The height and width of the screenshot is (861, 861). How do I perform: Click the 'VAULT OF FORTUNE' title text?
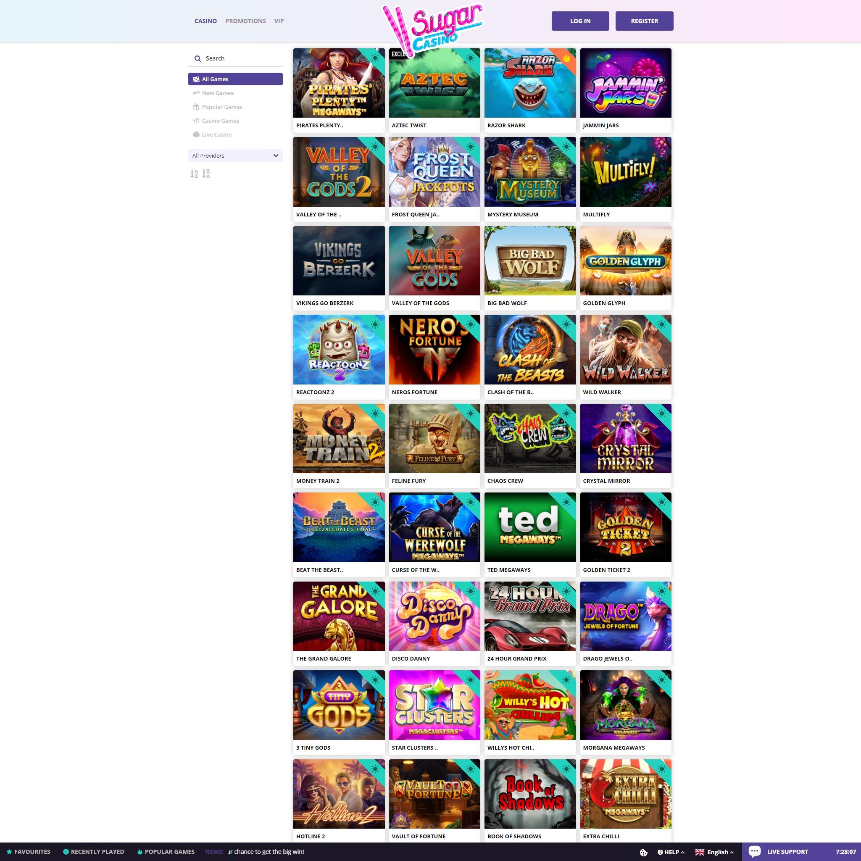(x=419, y=837)
